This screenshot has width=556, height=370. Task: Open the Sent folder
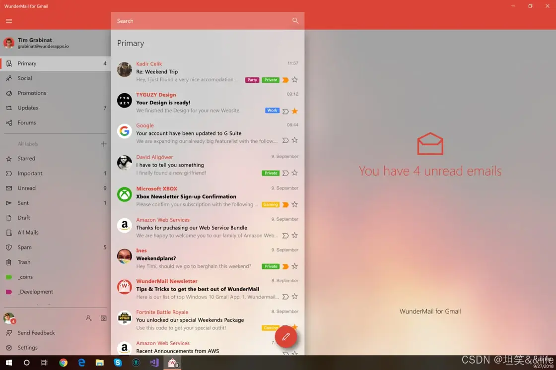click(x=56, y=203)
